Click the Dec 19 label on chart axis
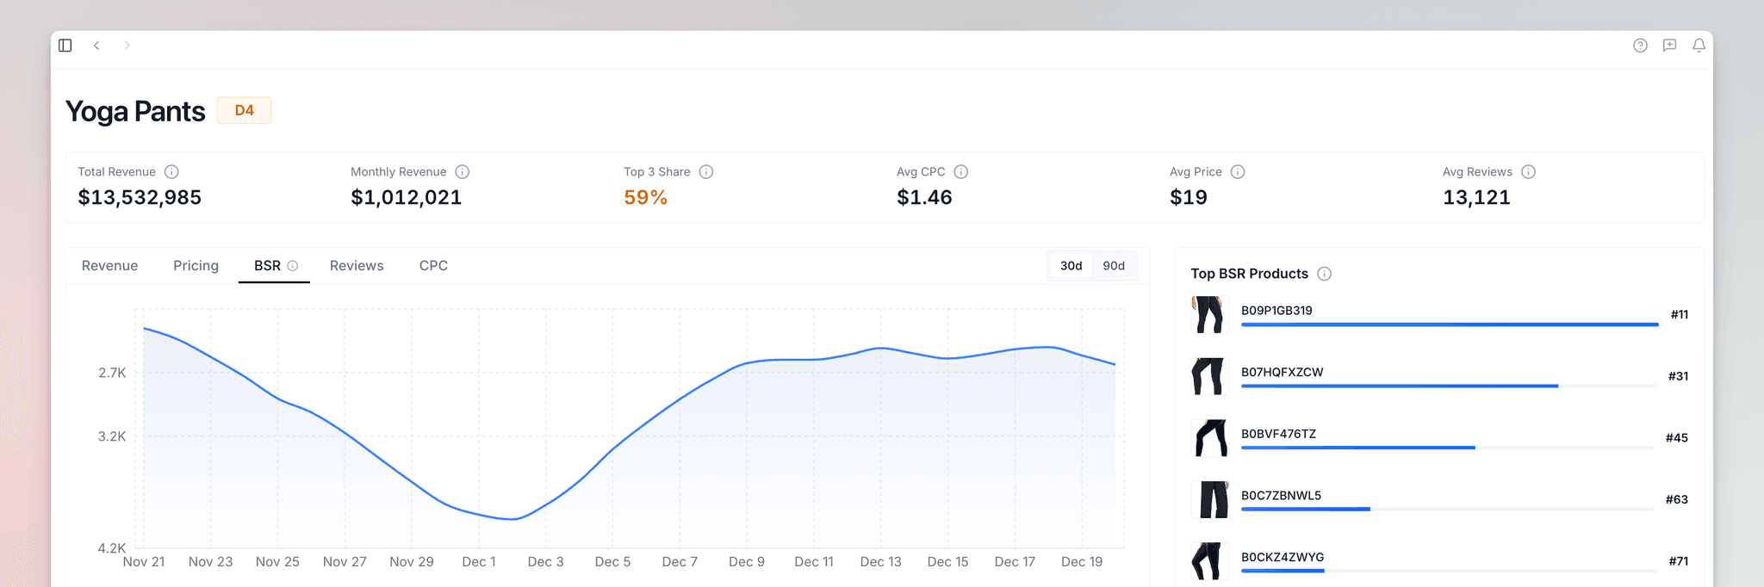 tap(1082, 562)
